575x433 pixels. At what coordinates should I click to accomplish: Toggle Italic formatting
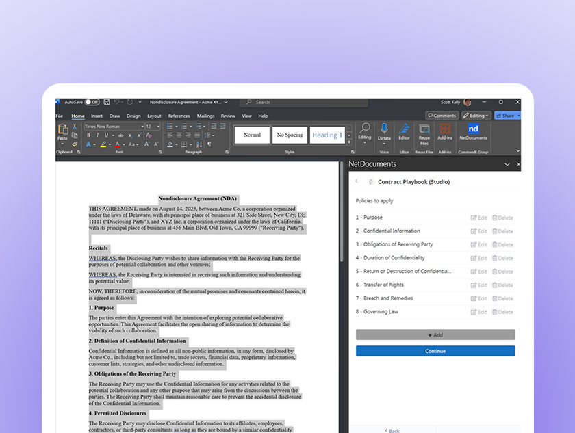[97, 135]
